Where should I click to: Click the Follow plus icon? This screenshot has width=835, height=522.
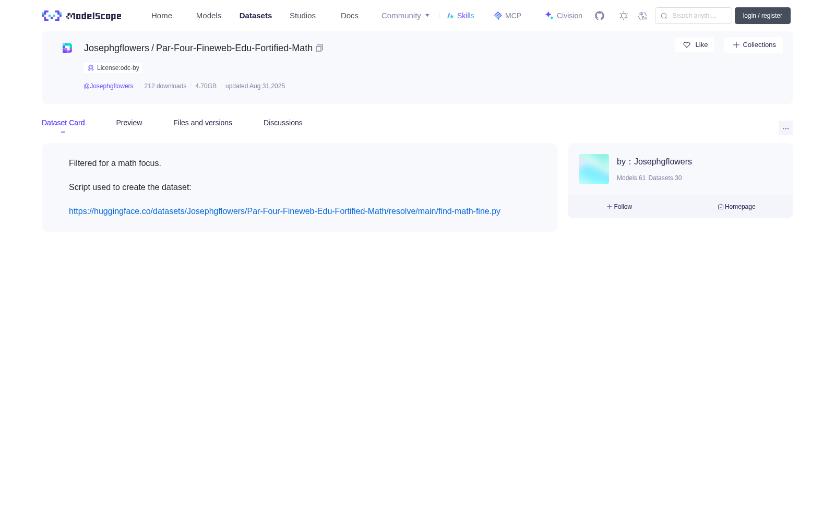[x=610, y=207]
